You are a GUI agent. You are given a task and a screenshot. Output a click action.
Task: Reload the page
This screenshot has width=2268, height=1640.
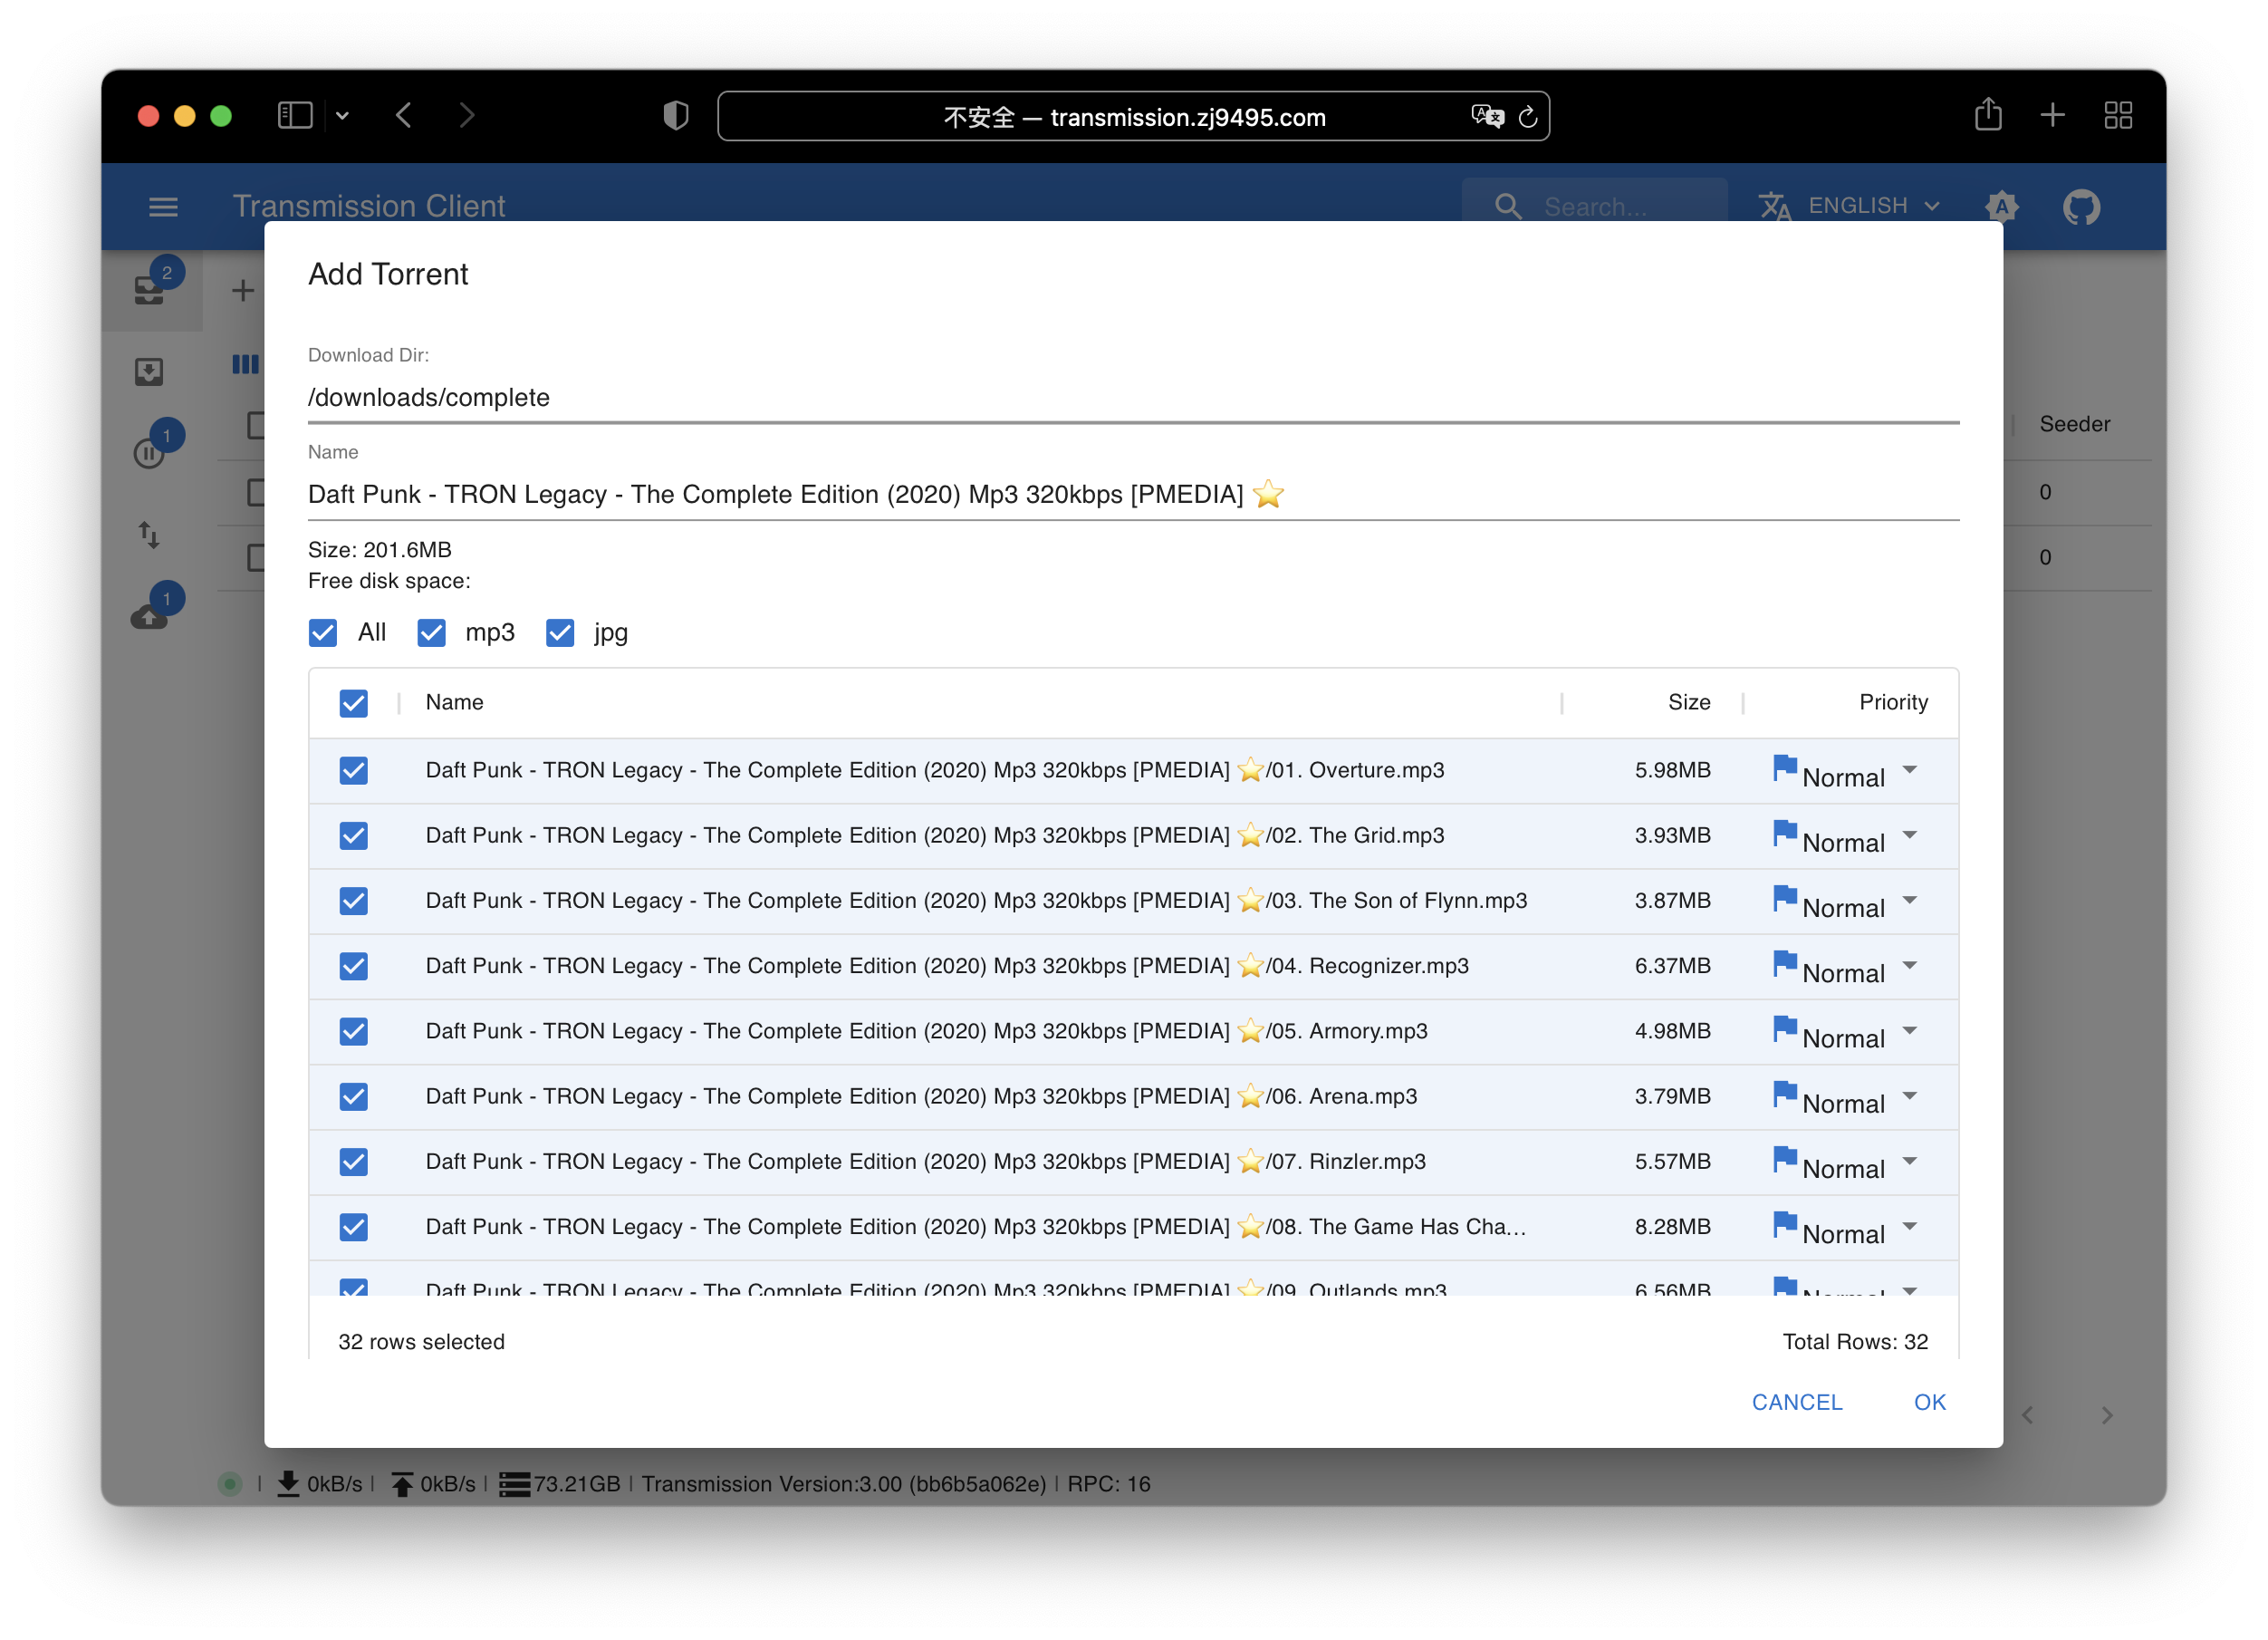1528,117
